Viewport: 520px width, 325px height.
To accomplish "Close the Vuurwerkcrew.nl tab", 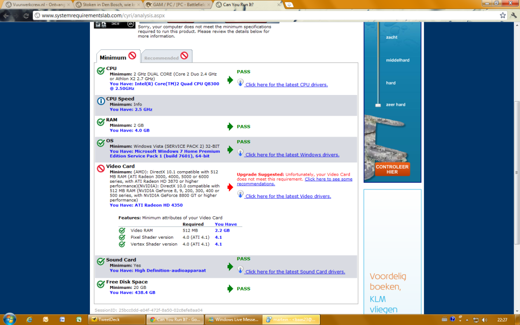I will coord(69,5).
